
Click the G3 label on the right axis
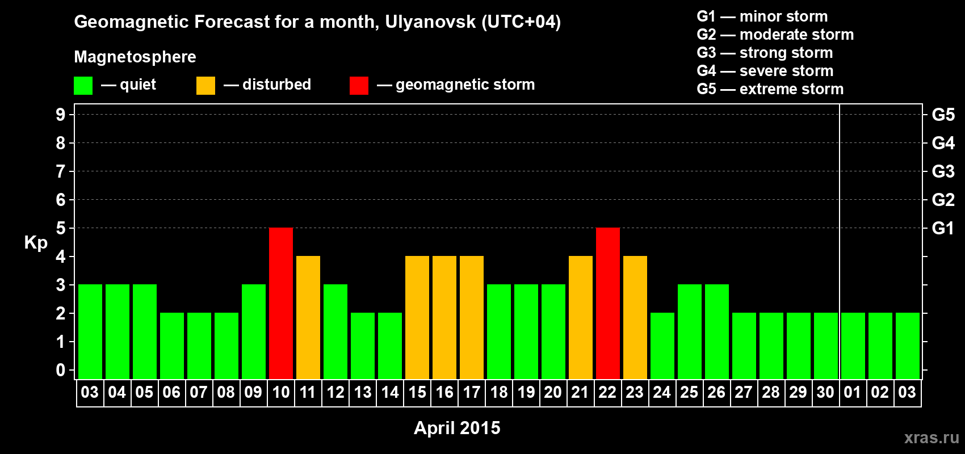click(943, 171)
